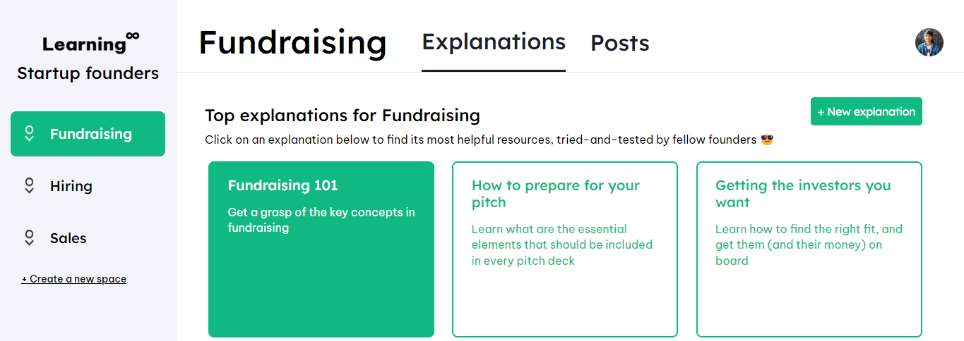Click the Learning infinity logo

pos(90,42)
